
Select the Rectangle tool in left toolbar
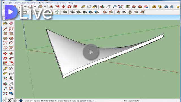click(x=5, y=33)
